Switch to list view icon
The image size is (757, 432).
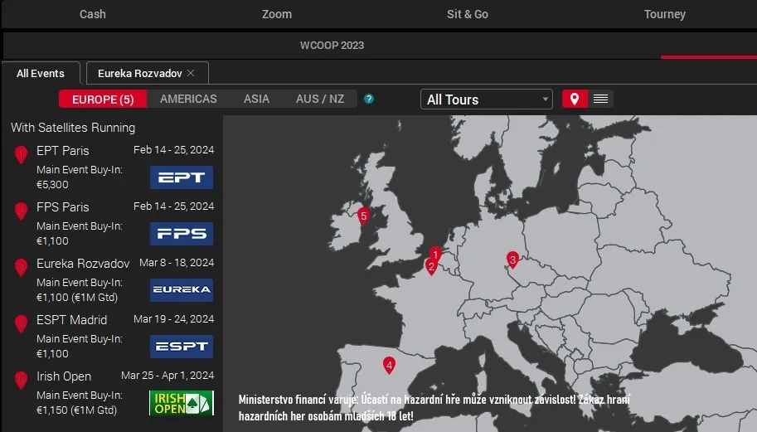600,99
